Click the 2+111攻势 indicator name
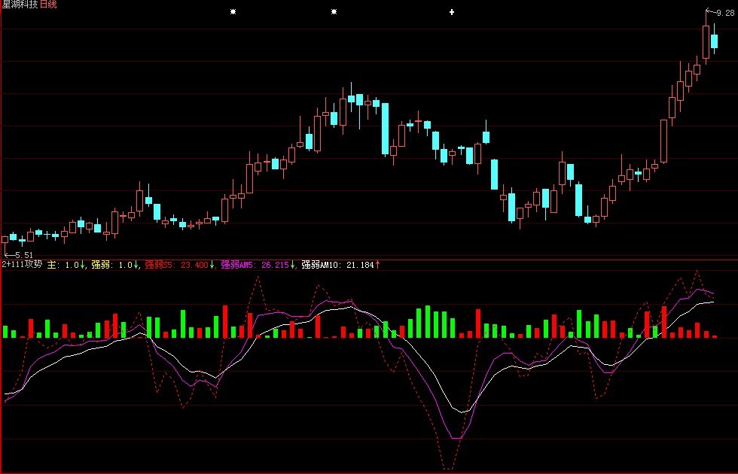Screen dimensions: 738x474 click(x=22, y=265)
